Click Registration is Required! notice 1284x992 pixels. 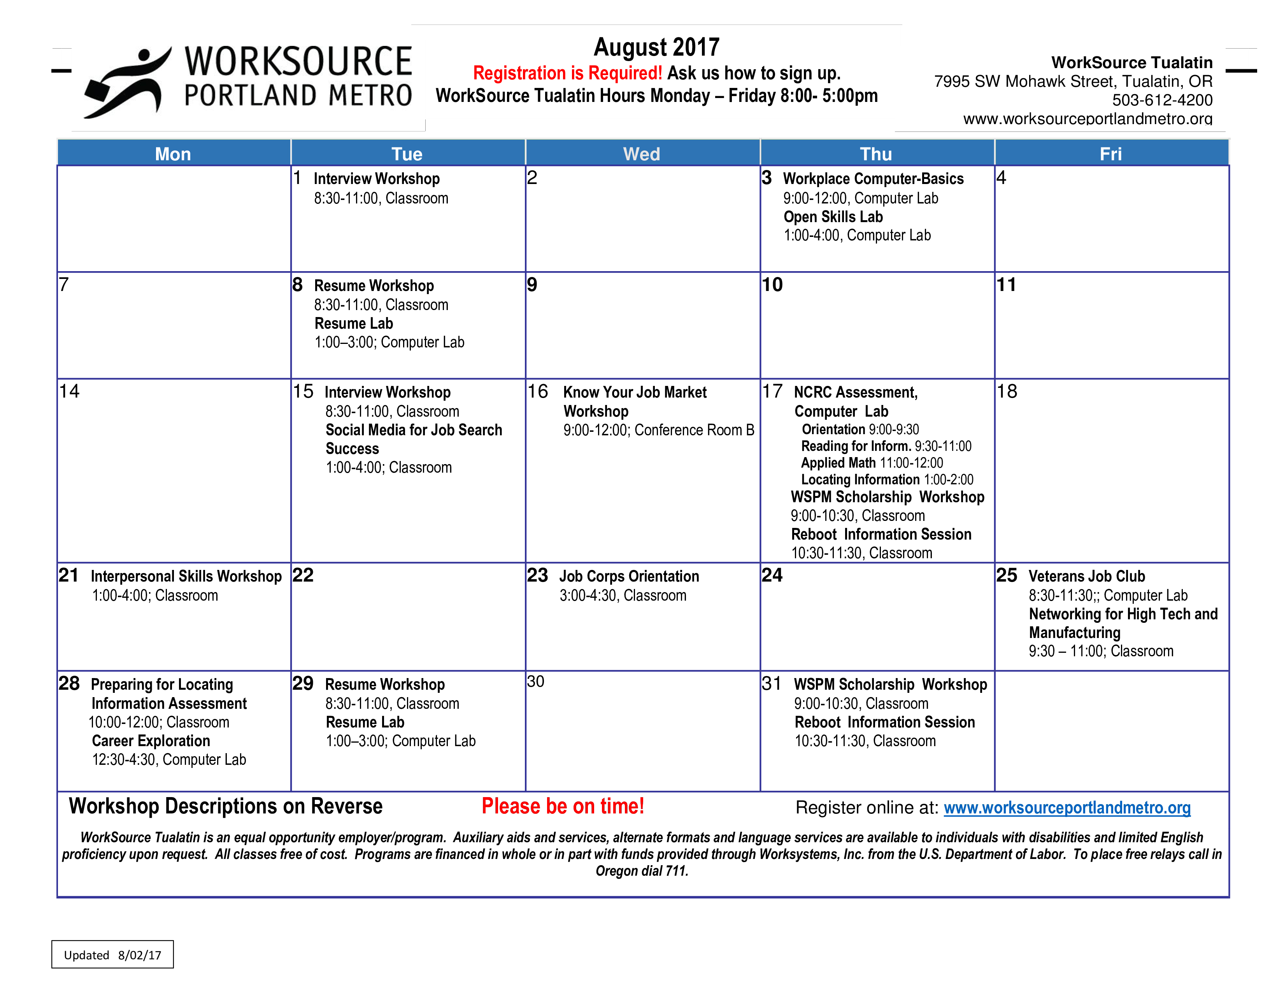tap(567, 73)
